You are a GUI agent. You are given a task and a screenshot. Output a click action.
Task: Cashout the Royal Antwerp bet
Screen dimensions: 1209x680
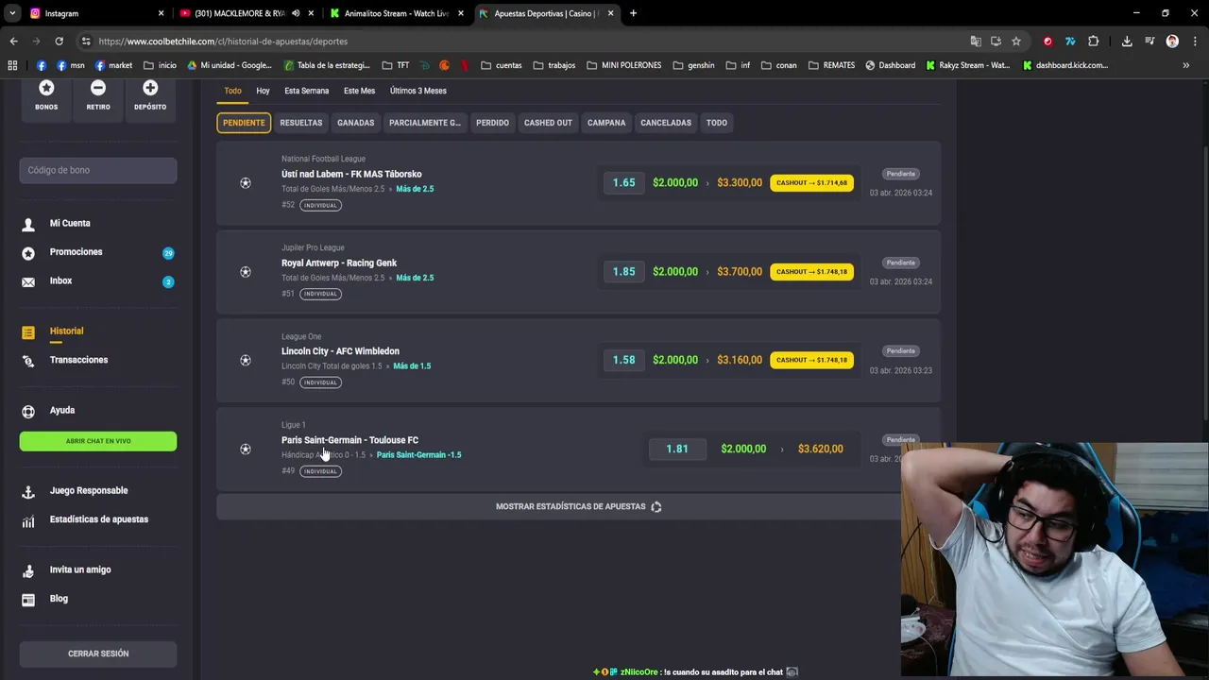coord(811,271)
